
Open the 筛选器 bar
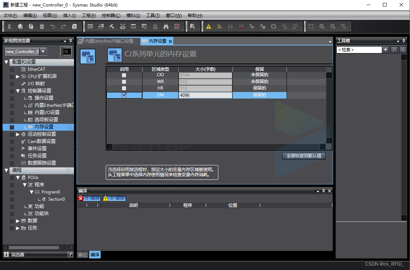[38, 254]
